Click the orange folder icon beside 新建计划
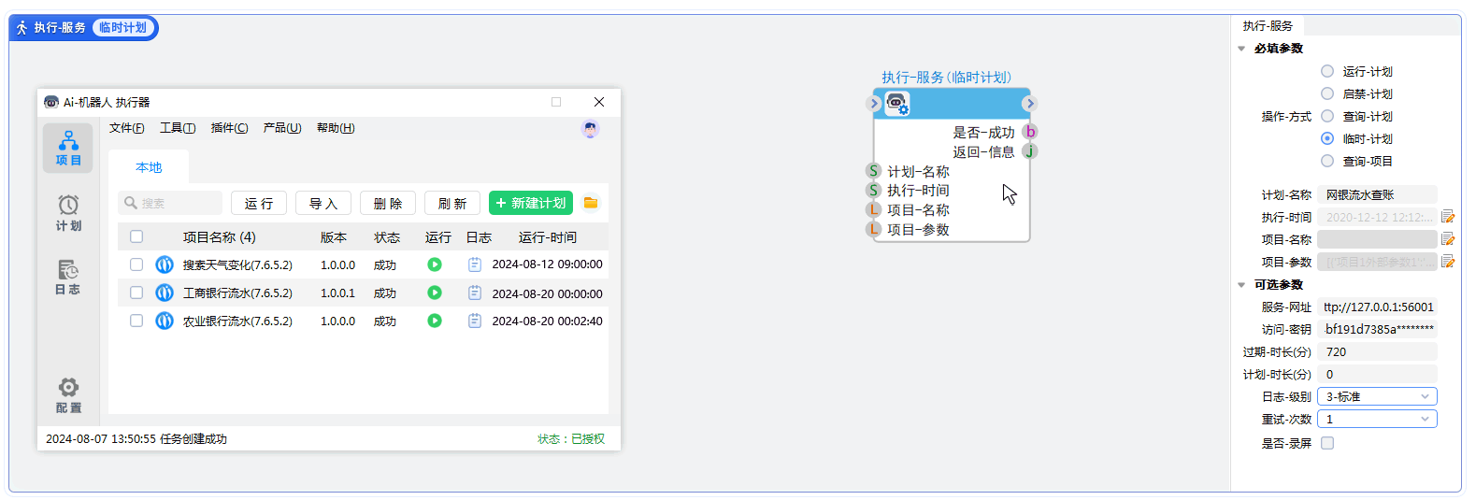The image size is (1476, 500). pyautogui.click(x=591, y=203)
